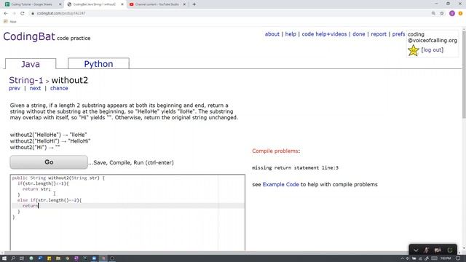Click example text without2("HelloHi")
Screen dimensions: 466x262
click(x=37, y=141)
